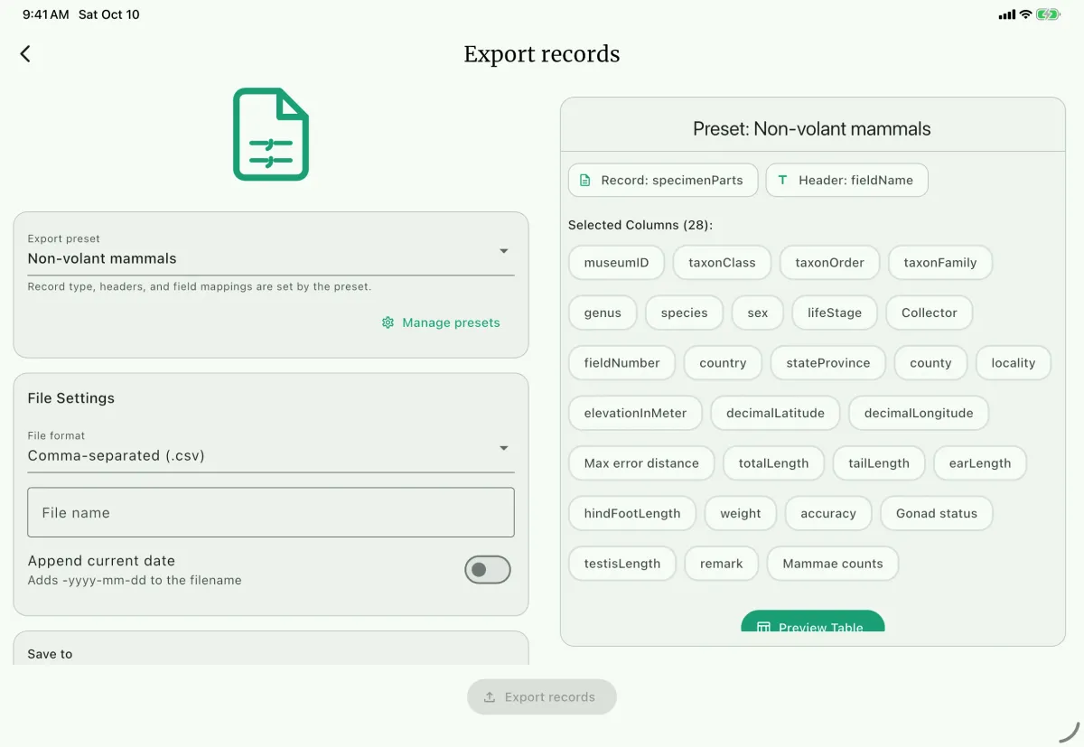The image size is (1084, 747).
Task: Select the accuracy column chip
Action: point(828,513)
